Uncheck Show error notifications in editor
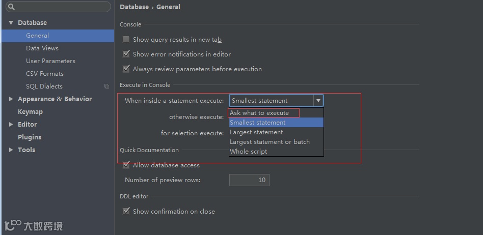The image size is (483, 235). tap(126, 54)
